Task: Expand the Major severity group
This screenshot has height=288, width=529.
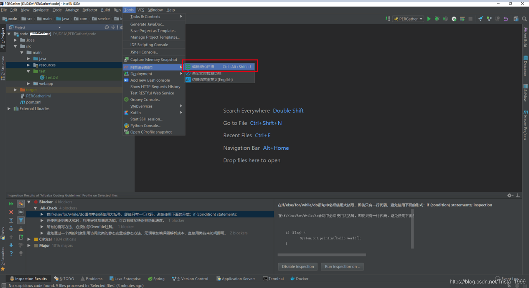Action: (29, 245)
